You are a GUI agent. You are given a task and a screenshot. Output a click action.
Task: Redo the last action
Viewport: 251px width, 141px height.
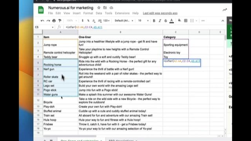[x=48, y=21]
